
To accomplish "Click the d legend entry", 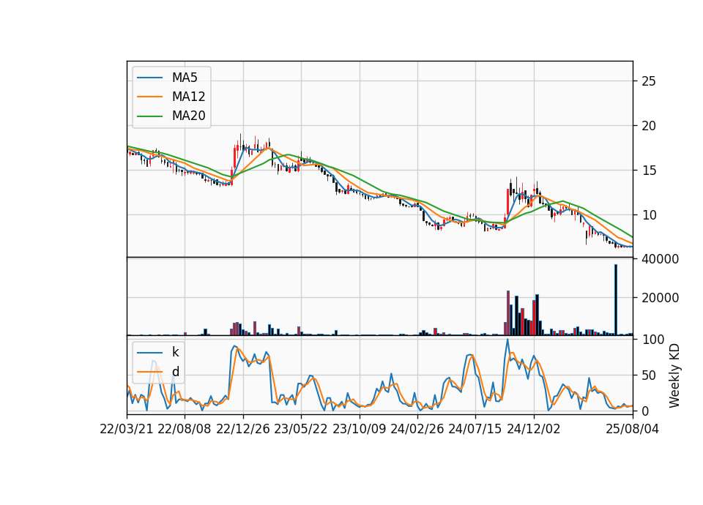I will (x=176, y=372).
